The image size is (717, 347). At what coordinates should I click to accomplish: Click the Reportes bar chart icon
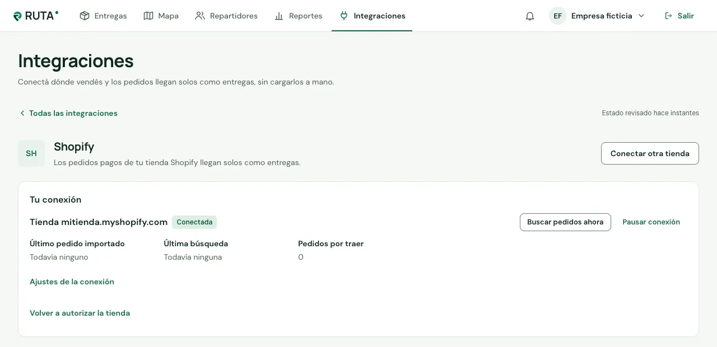tap(279, 16)
